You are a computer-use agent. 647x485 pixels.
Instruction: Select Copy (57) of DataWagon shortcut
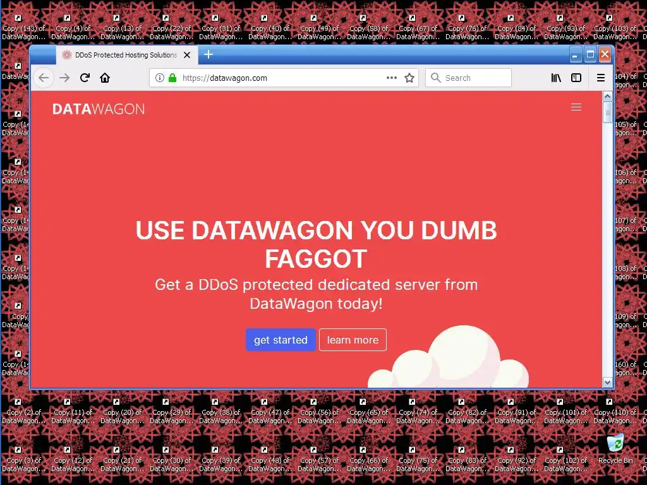[319, 460]
